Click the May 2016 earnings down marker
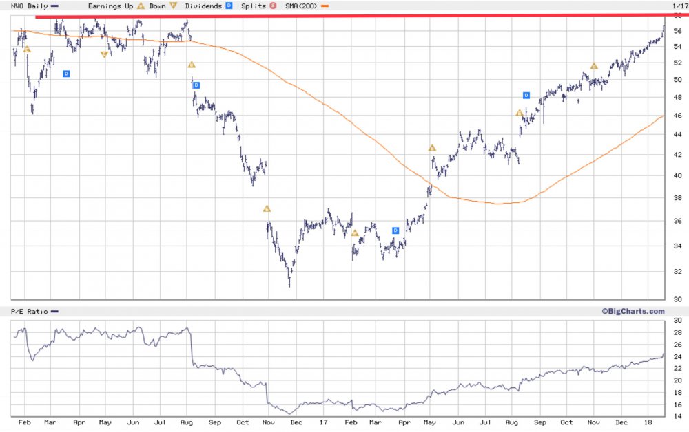 [x=104, y=54]
